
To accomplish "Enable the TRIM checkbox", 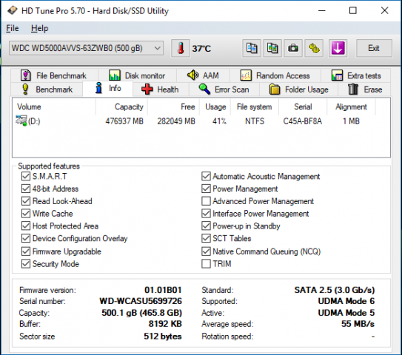I will 206,264.
